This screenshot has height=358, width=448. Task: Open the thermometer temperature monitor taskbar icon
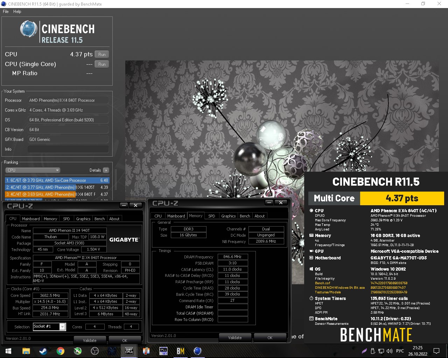146,351
